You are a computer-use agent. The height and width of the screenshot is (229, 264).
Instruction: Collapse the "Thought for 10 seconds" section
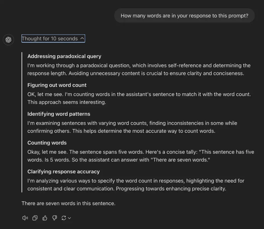coord(53,39)
